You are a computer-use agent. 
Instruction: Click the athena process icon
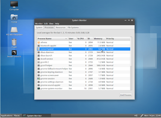point(39,42)
